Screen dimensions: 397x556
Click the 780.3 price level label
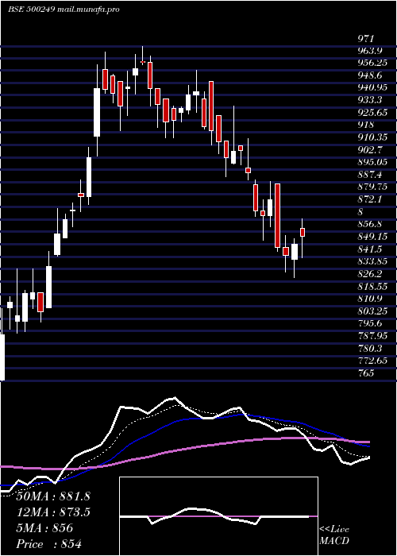(370, 348)
